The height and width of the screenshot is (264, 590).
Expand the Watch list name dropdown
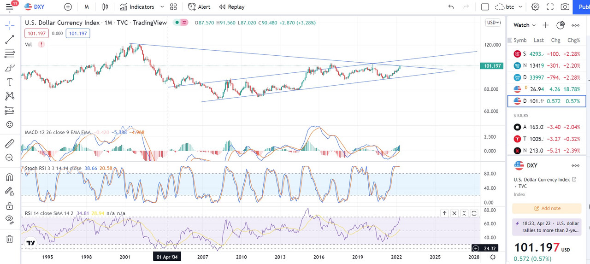point(525,25)
